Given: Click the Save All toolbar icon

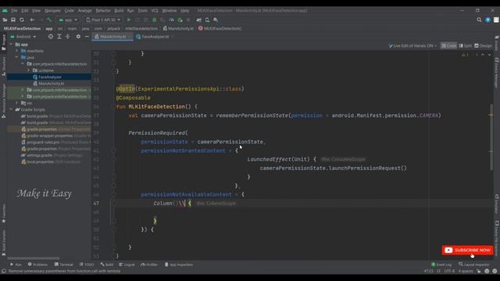Looking at the screenshot, I should click(13, 20).
